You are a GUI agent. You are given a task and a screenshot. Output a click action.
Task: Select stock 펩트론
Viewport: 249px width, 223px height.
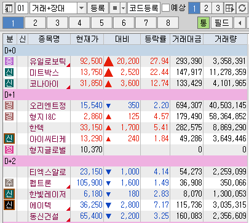click(41, 183)
